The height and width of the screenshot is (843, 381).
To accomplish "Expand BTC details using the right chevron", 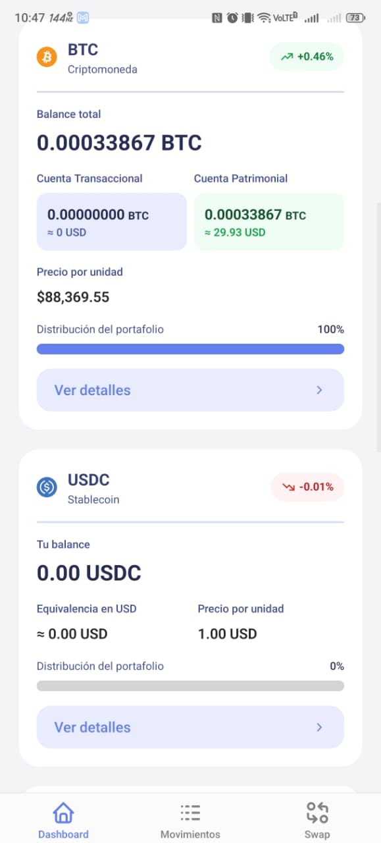I will (319, 390).
